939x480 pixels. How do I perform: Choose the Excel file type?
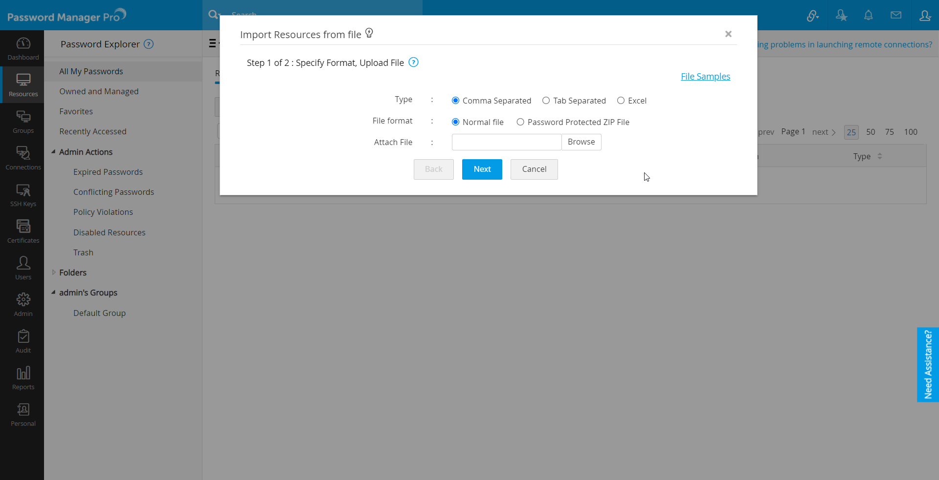tap(621, 101)
